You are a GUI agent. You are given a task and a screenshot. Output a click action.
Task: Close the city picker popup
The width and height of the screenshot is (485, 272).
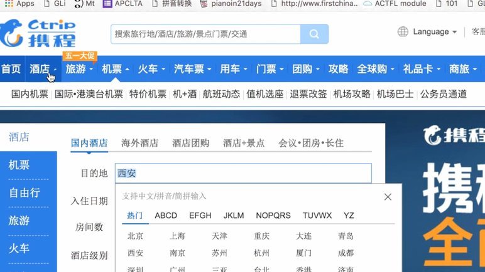coord(388,197)
